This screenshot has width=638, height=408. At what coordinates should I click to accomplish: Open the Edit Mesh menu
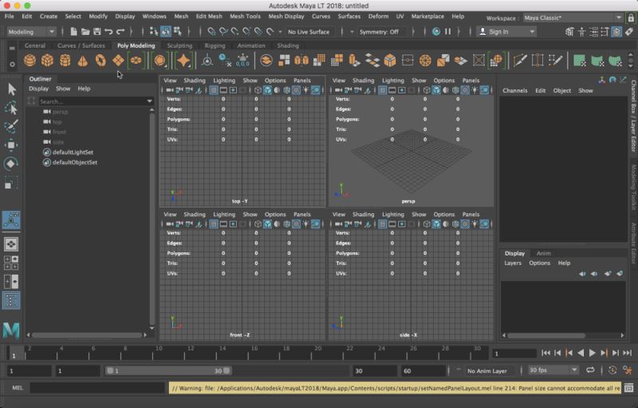(209, 16)
